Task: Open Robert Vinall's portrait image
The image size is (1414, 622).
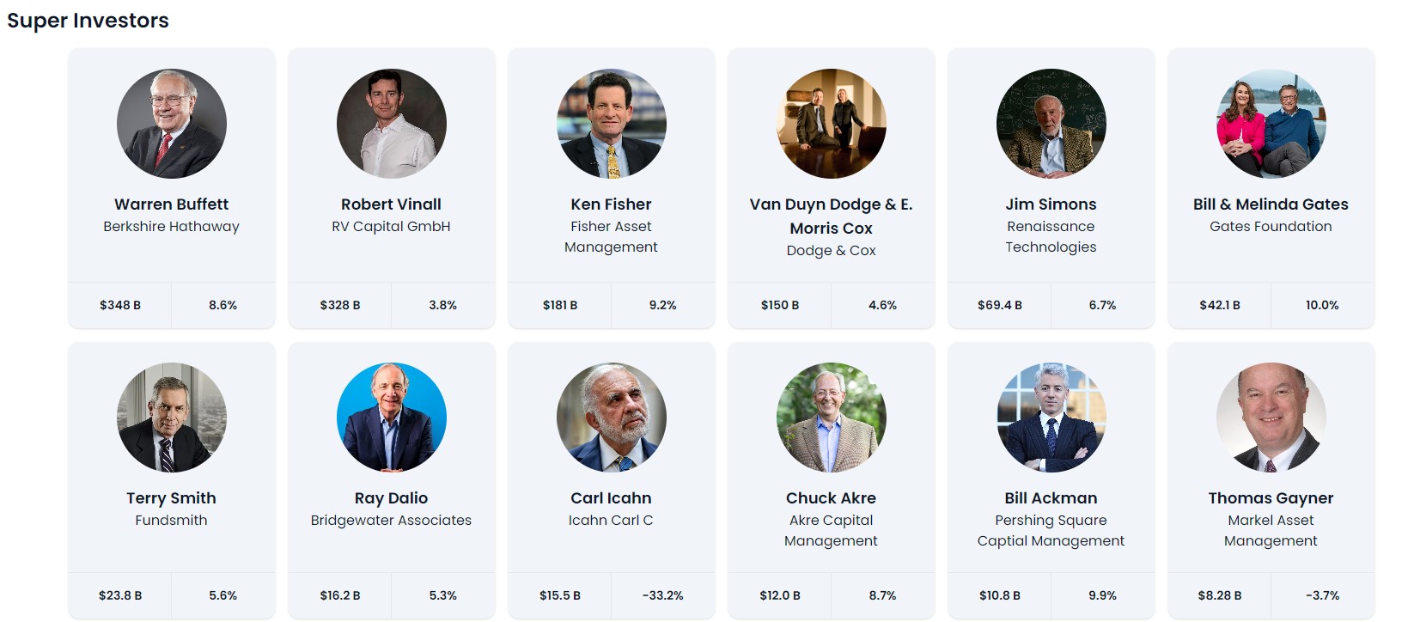Action: point(392,124)
